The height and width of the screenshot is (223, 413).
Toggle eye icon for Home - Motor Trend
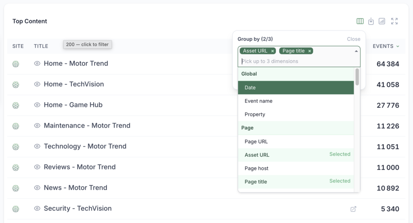point(37,63)
